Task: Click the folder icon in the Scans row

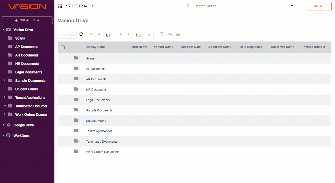Action: pos(76,58)
